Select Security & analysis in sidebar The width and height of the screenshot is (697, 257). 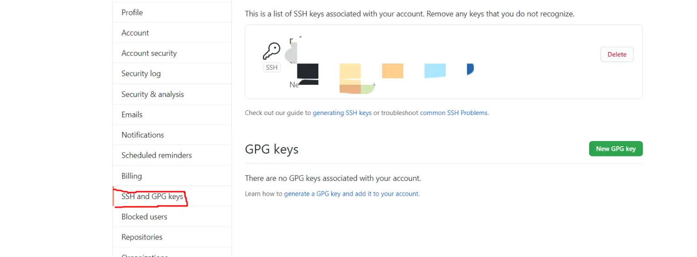pyautogui.click(x=152, y=94)
